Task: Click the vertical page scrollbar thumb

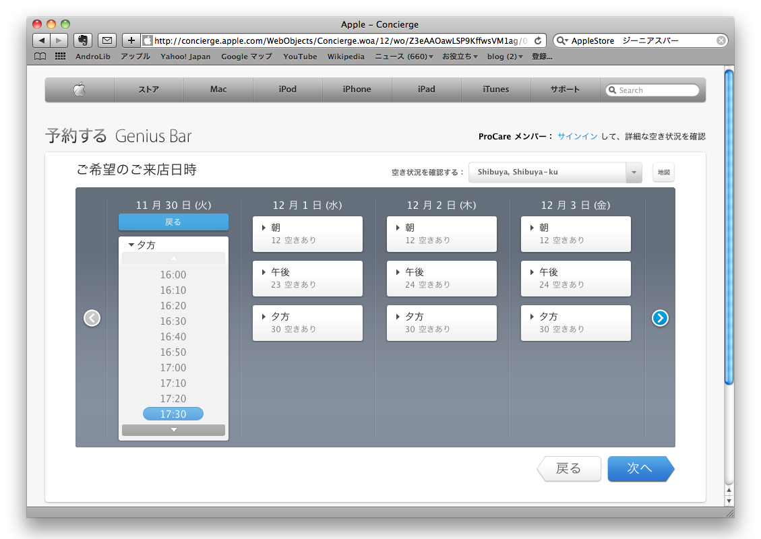Action: [x=729, y=227]
